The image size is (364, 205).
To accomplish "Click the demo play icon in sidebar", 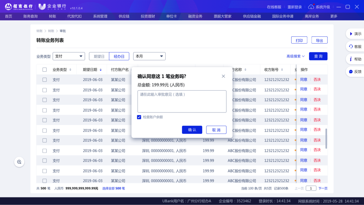I will pyautogui.click(x=351, y=34).
